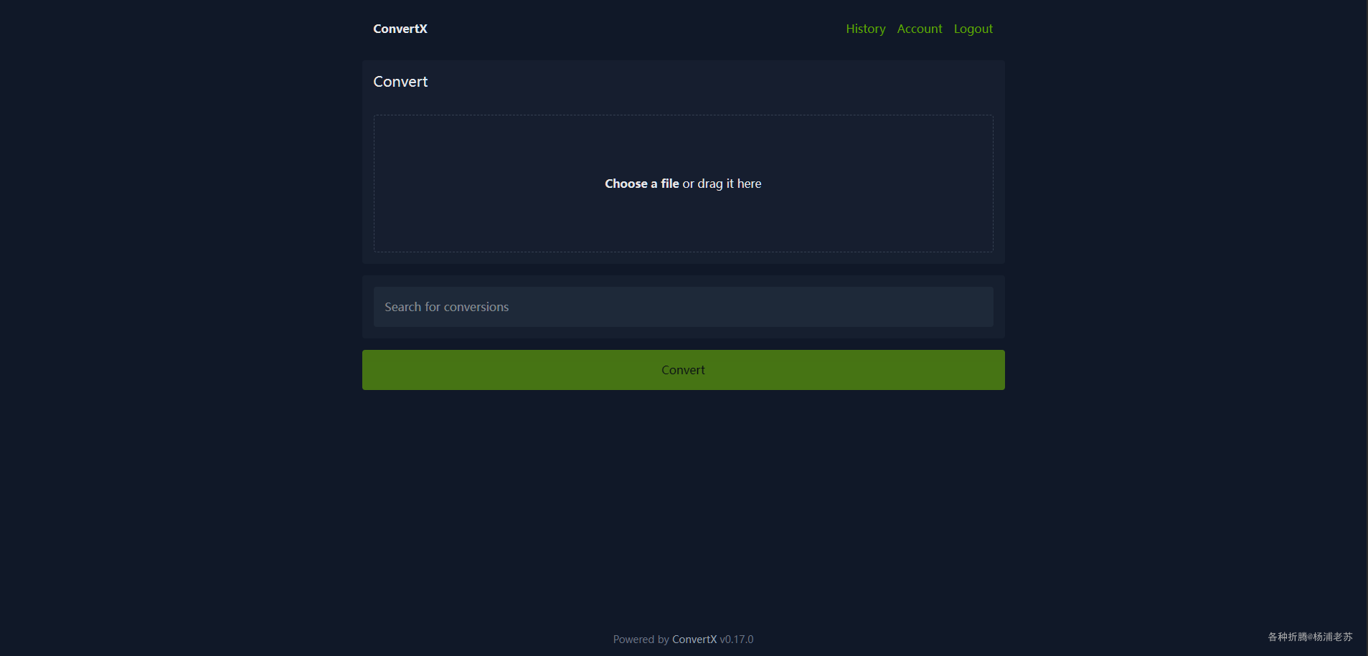View past conversions via History

(865, 29)
